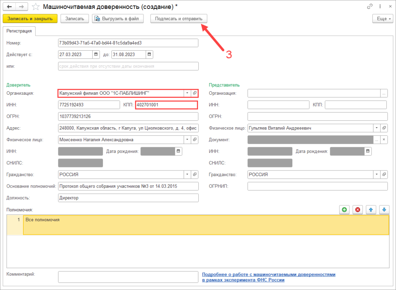
Task: Click the Записать button
Action: (75, 19)
